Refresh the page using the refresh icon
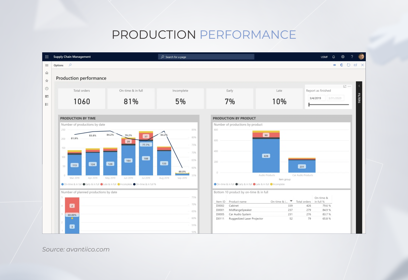408x280 pixels. click(x=348, y=65)
